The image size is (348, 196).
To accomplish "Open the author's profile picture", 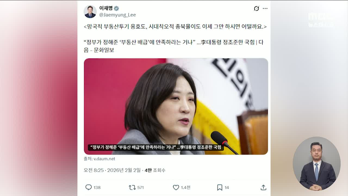I will (x=90, y=11).
